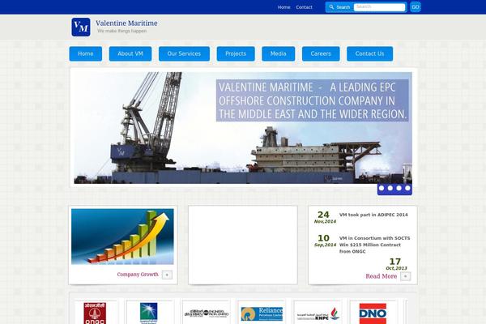Open the About VM menu

tap(130, 53)
